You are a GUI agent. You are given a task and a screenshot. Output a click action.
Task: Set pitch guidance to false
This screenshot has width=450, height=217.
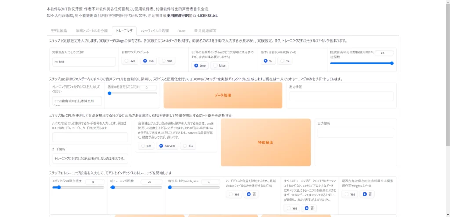point(219,65)
